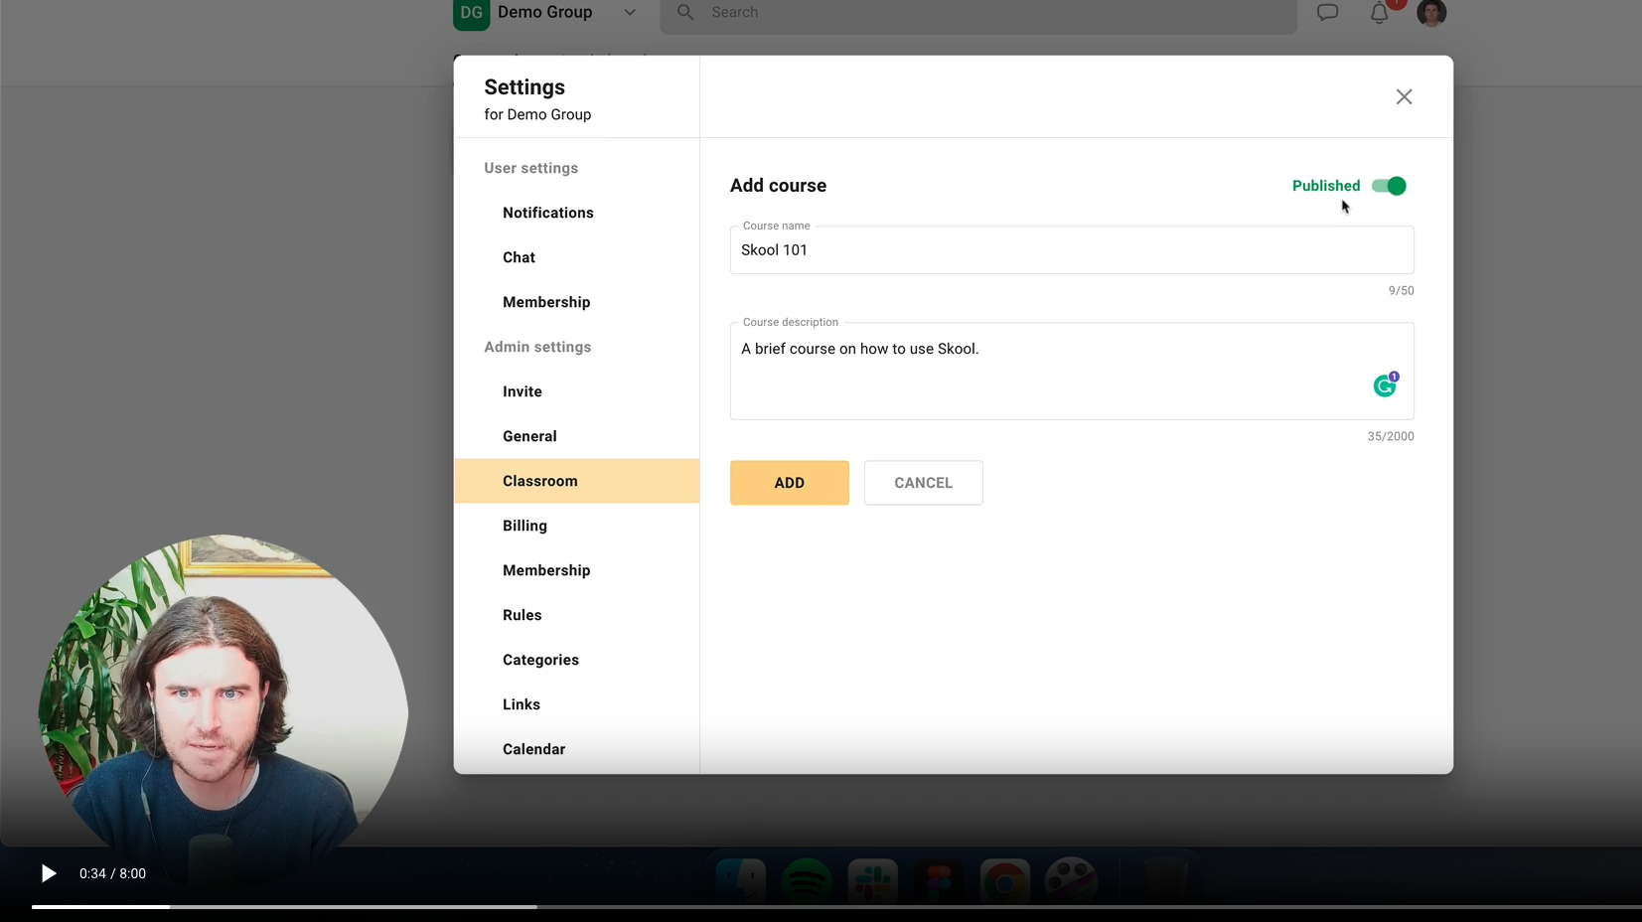The height and width of the screenshot is (922, 1642).
Task: Seek on the video progress bar
Action: click(x=836, y=906)
